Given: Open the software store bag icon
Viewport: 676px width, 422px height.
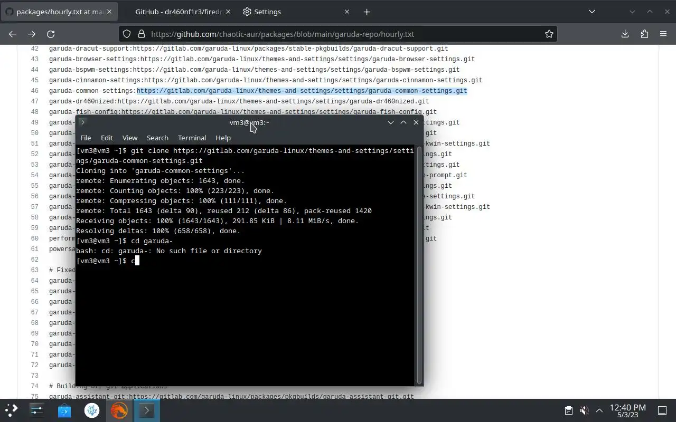Looking at the screenshot, I should [64, 410].
